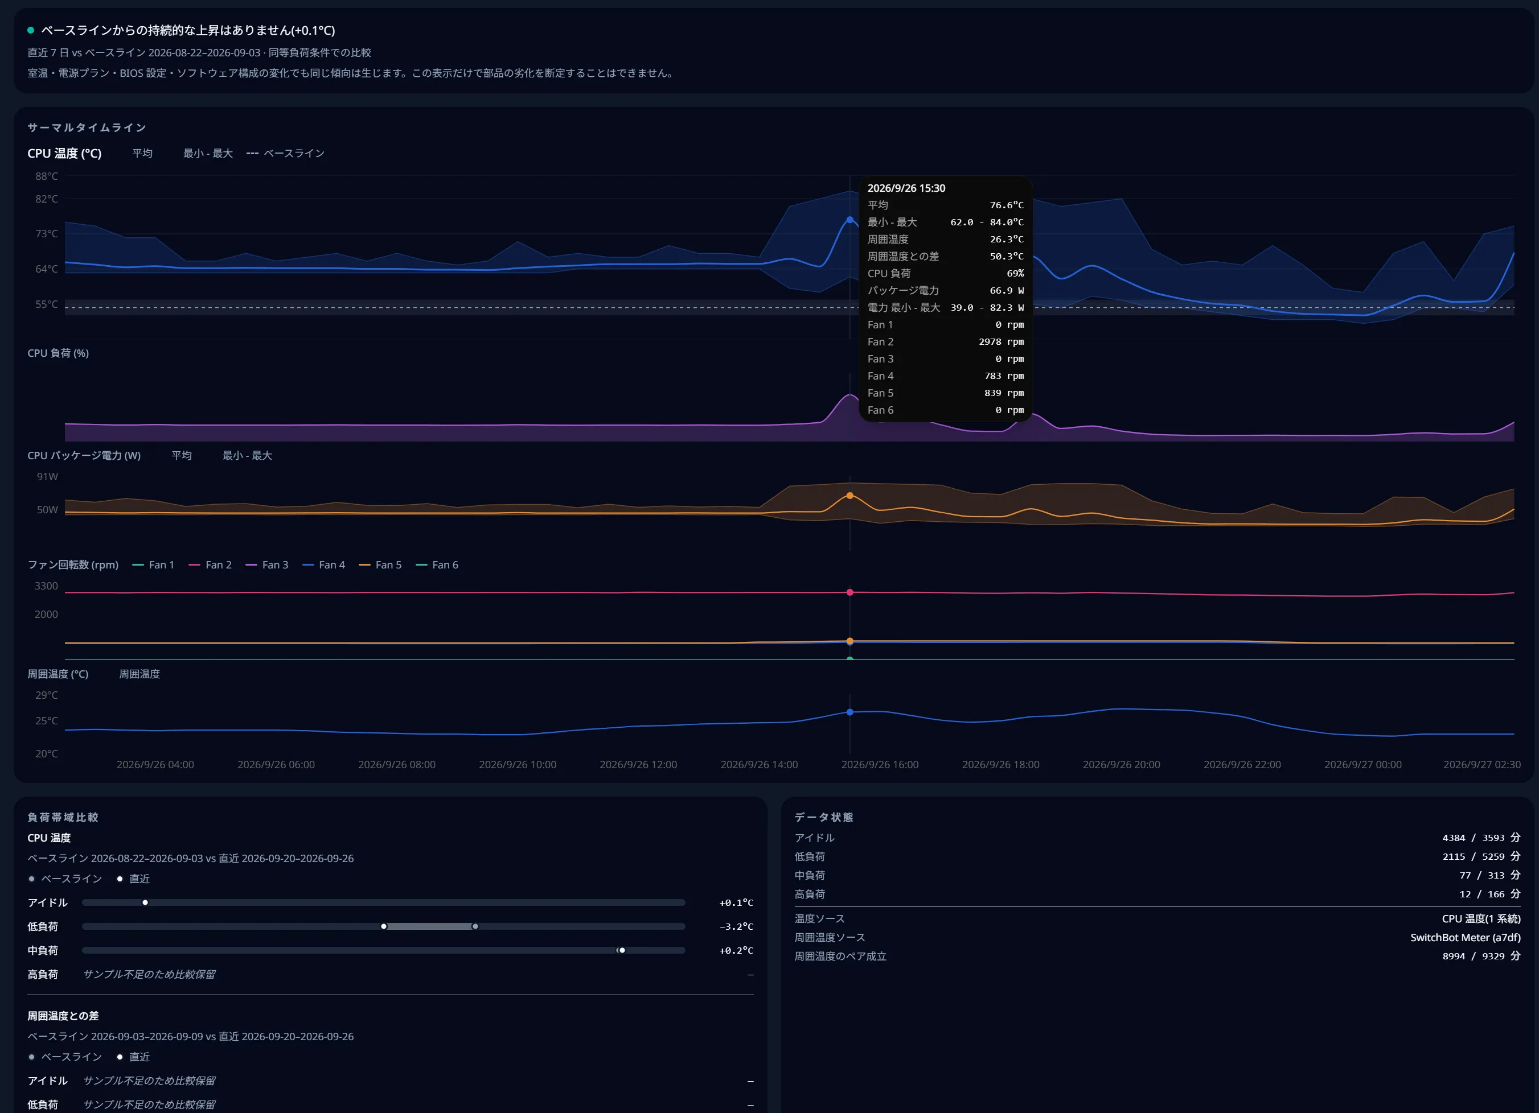Select the pink Fan 2 marker at 15:30

coord(849,592)
